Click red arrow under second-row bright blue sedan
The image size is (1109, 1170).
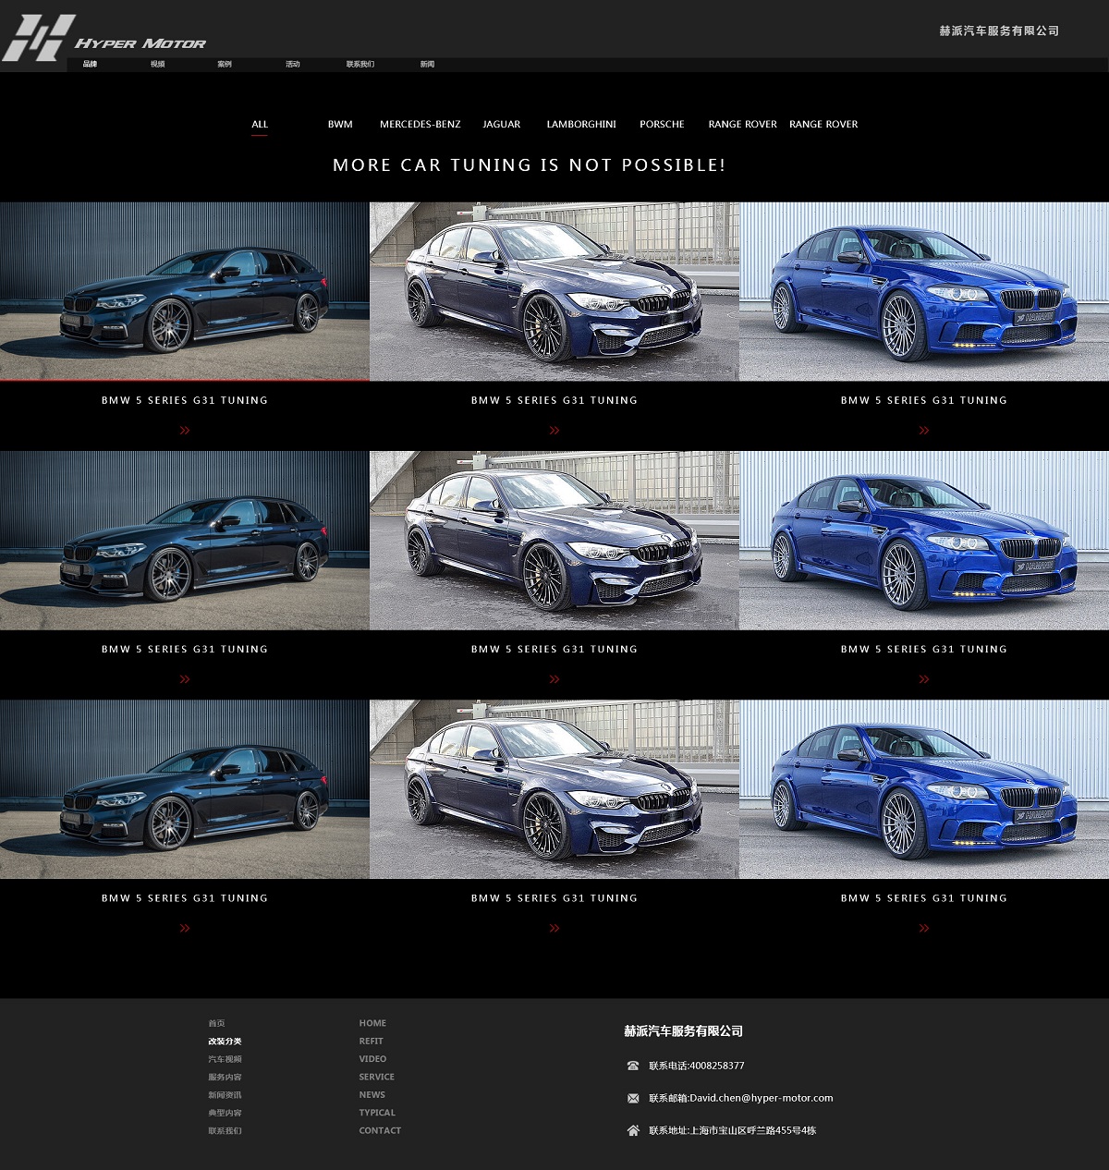pos(924,679)
